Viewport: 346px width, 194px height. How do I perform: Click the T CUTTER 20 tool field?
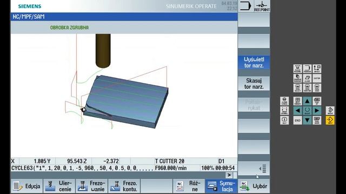point(169,161)
